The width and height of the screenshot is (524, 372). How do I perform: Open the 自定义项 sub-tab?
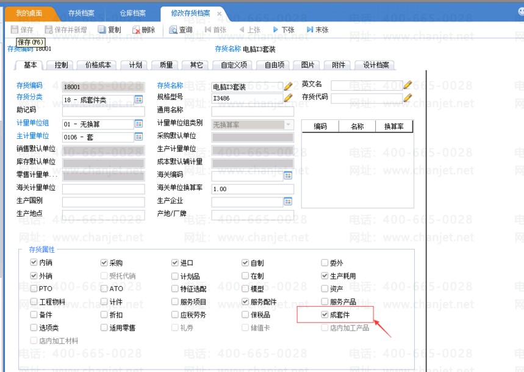234,65
